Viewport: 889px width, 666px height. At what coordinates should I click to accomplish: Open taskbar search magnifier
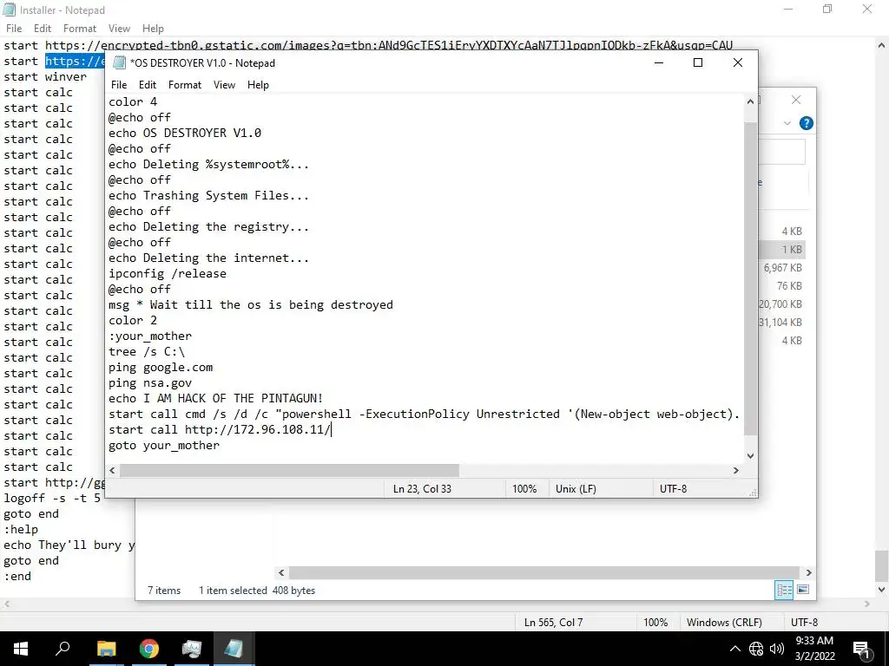63,649
